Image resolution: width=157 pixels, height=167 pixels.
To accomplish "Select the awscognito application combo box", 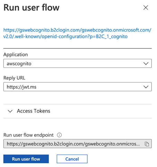I will (78, 63).
